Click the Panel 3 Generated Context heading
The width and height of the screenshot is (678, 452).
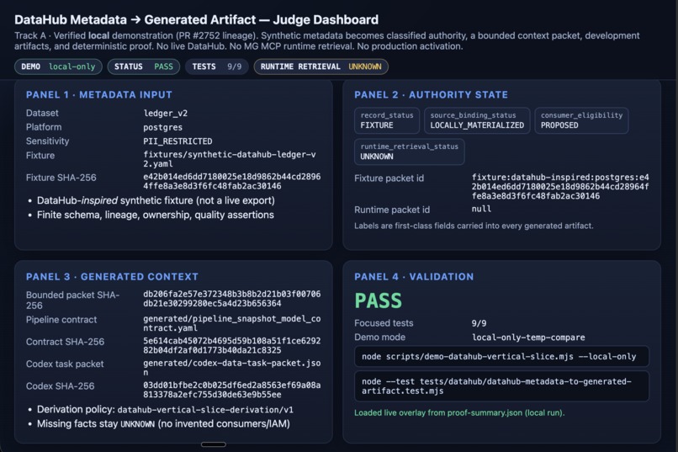[x=112, y=277]
